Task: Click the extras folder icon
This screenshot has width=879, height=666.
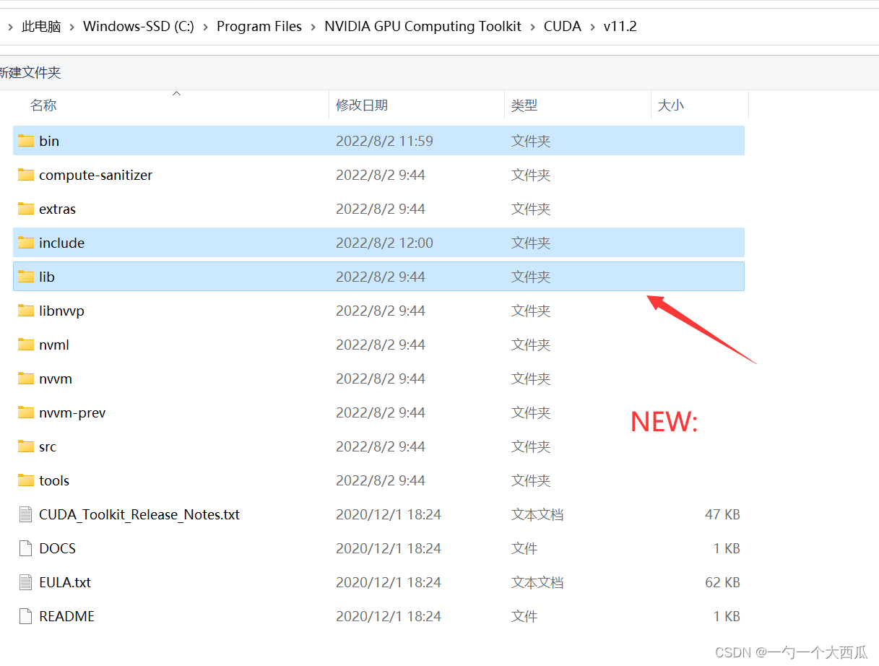Action: tap(26, 209)
